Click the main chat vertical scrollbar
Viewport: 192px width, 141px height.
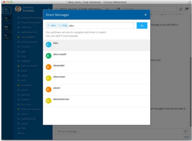click(191, 92)
